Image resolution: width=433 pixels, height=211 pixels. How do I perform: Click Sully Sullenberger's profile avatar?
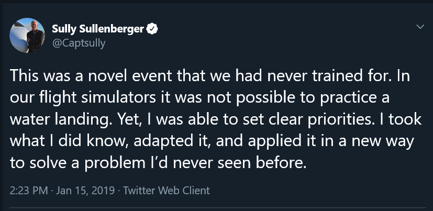tap(27, 35)
